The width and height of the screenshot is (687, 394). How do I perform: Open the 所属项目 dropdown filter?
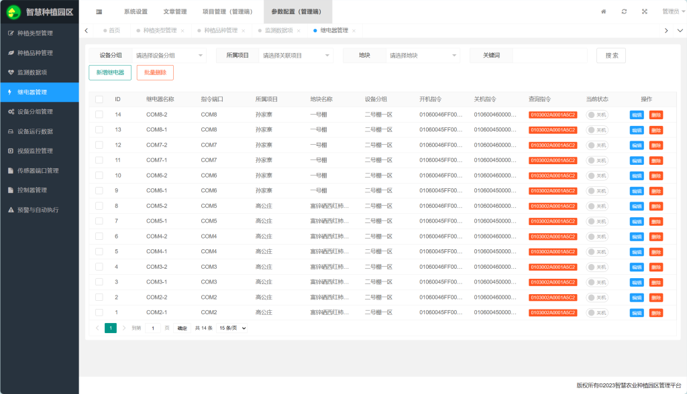tap(297, 56)
